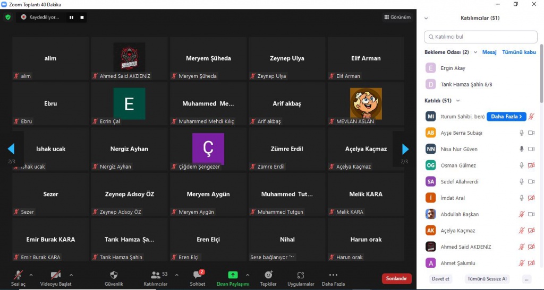The height and width of the screenshot is (290, 544).
Task: Click the Katılımcı bul search field
Action: [480, 37]
